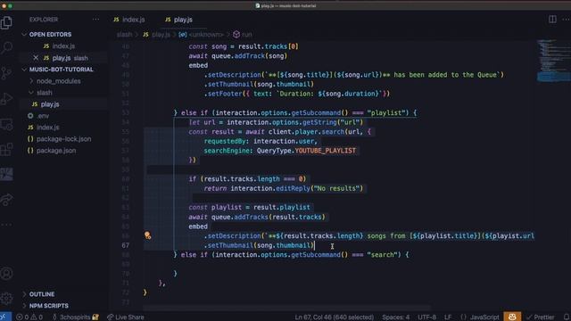Open the Source Control view
This screenshot has width=571, height=321.
click(x=6, y=73)
